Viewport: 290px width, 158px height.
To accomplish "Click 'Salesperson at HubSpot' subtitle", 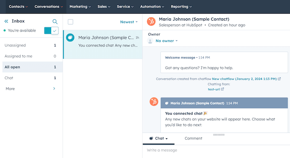I will tap(180, 25).
